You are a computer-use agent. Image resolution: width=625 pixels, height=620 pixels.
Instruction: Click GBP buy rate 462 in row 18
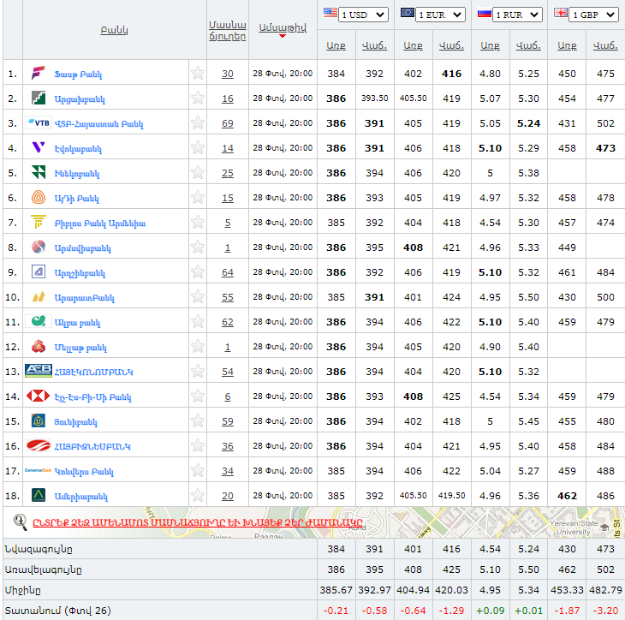[x=567, y=496]
